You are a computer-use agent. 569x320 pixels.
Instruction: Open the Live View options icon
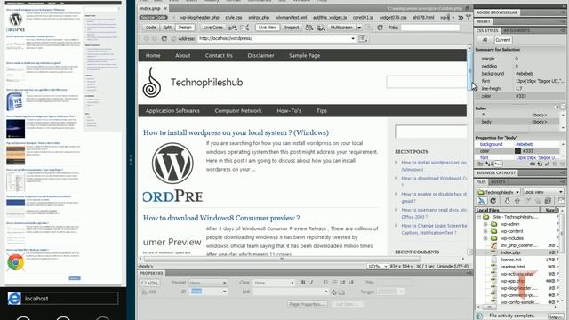[363, 38]
